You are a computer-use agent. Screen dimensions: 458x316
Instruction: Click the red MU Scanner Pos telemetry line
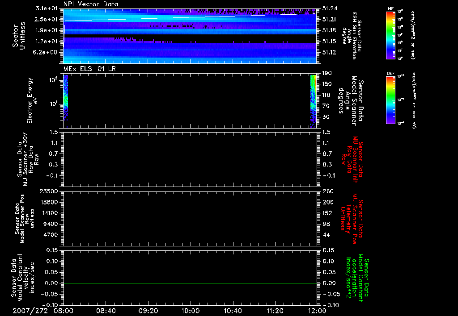(x=190, y=227)
